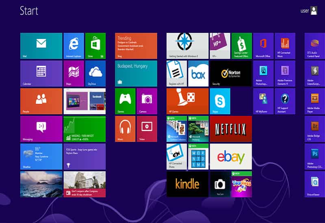
Task: Open the Camera tile
Action: point(147,101)
